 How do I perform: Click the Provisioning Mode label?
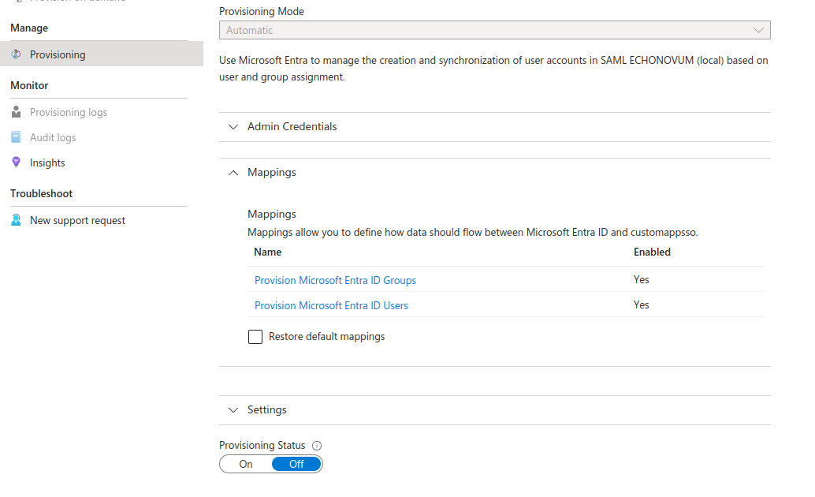[262, 11]
